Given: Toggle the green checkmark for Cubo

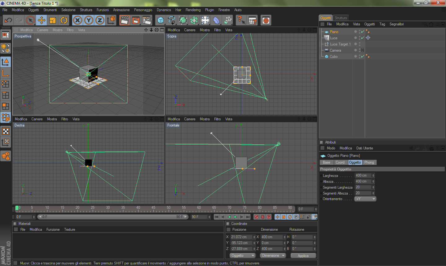Looking at the screenshot, I should (x=362, y=56).
